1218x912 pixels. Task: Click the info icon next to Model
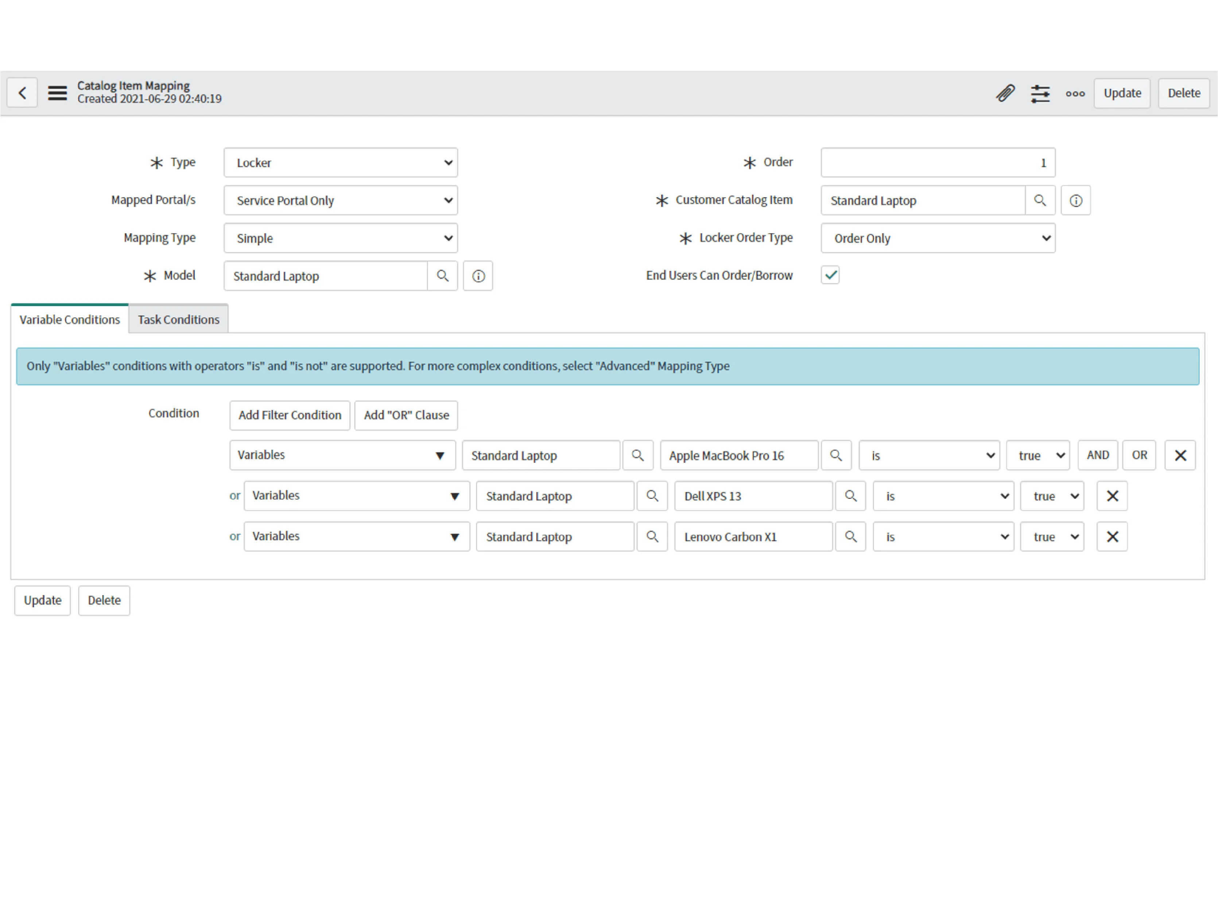click(477, 276)
